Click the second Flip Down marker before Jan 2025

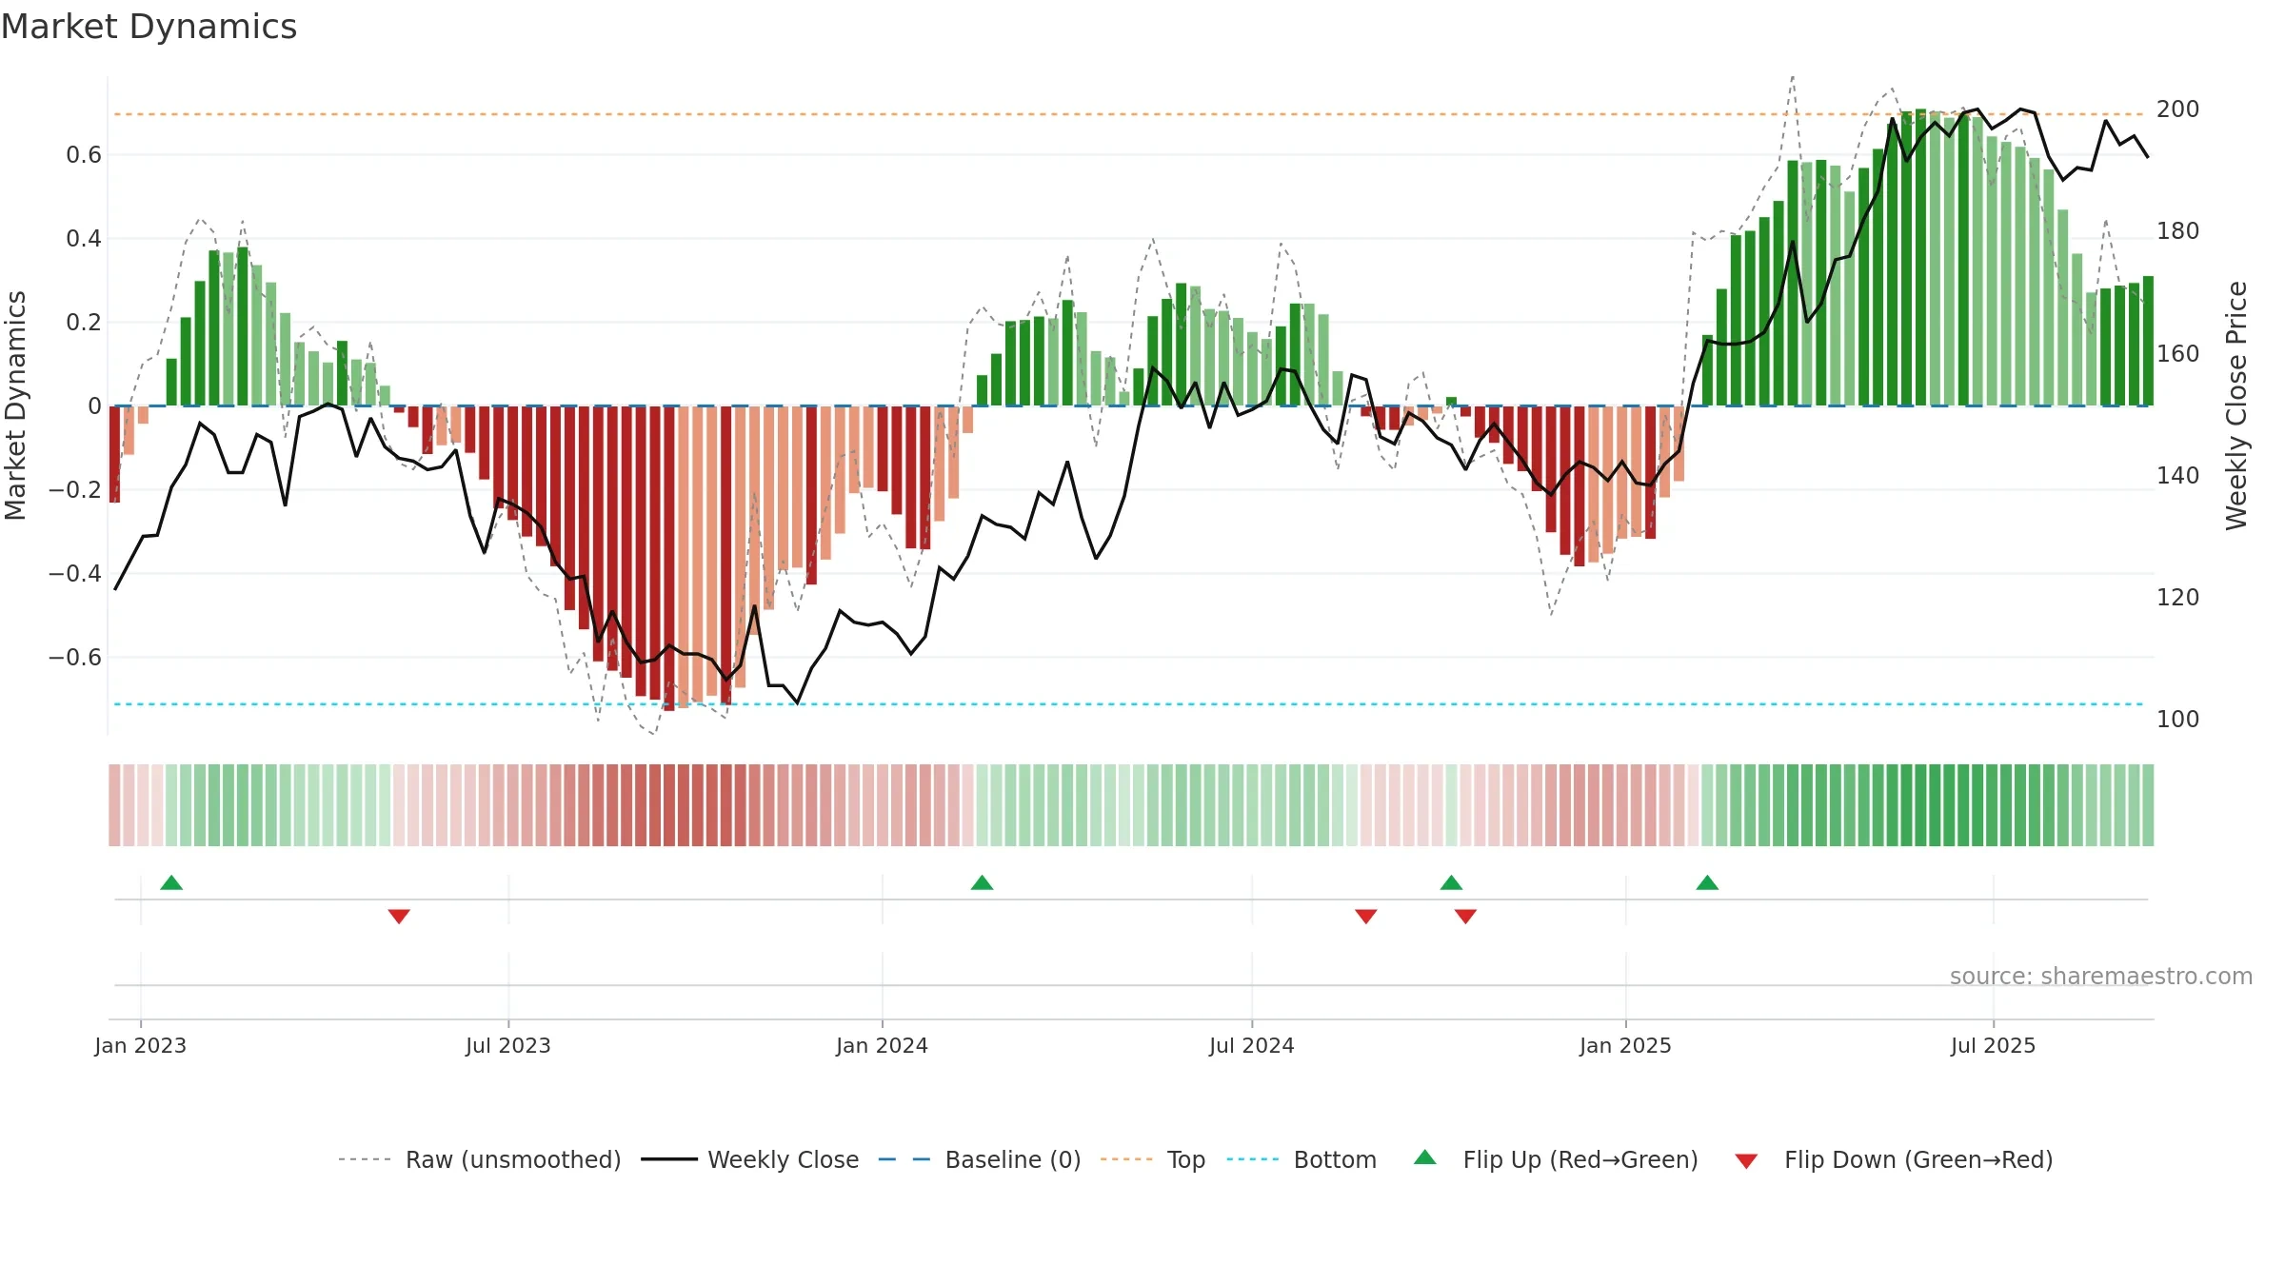[1465, 917]
